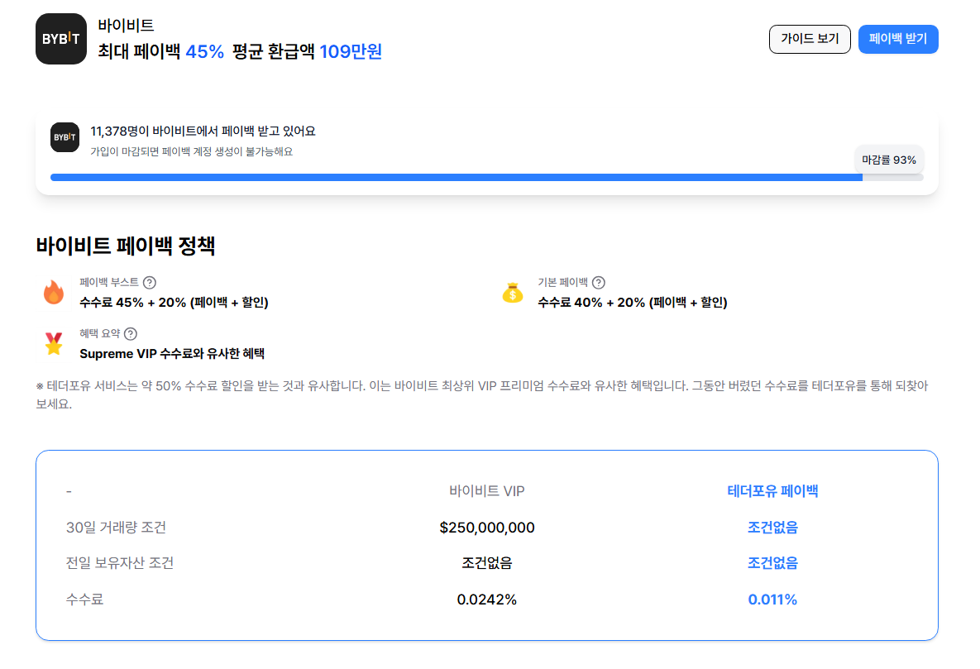Click the money bag icon

point(513,292)
